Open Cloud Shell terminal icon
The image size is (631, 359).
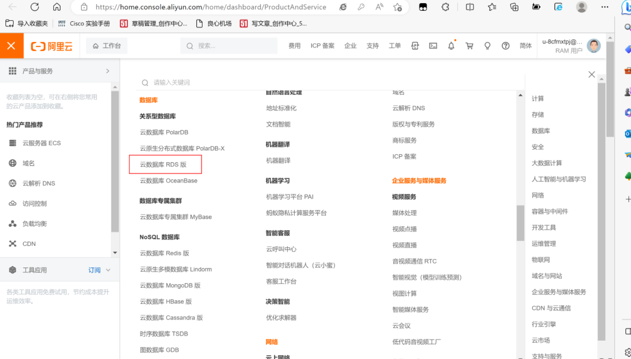tap(433, 46)
